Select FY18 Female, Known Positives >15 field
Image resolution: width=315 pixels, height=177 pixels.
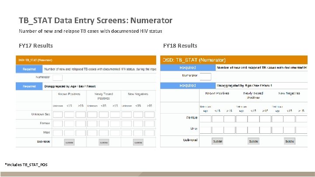click(229, 119)
